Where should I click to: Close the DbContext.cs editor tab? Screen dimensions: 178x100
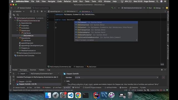pos(92,11)
